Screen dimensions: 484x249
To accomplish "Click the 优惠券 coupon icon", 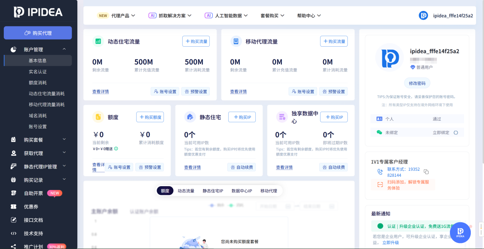I will pos(14,206).
